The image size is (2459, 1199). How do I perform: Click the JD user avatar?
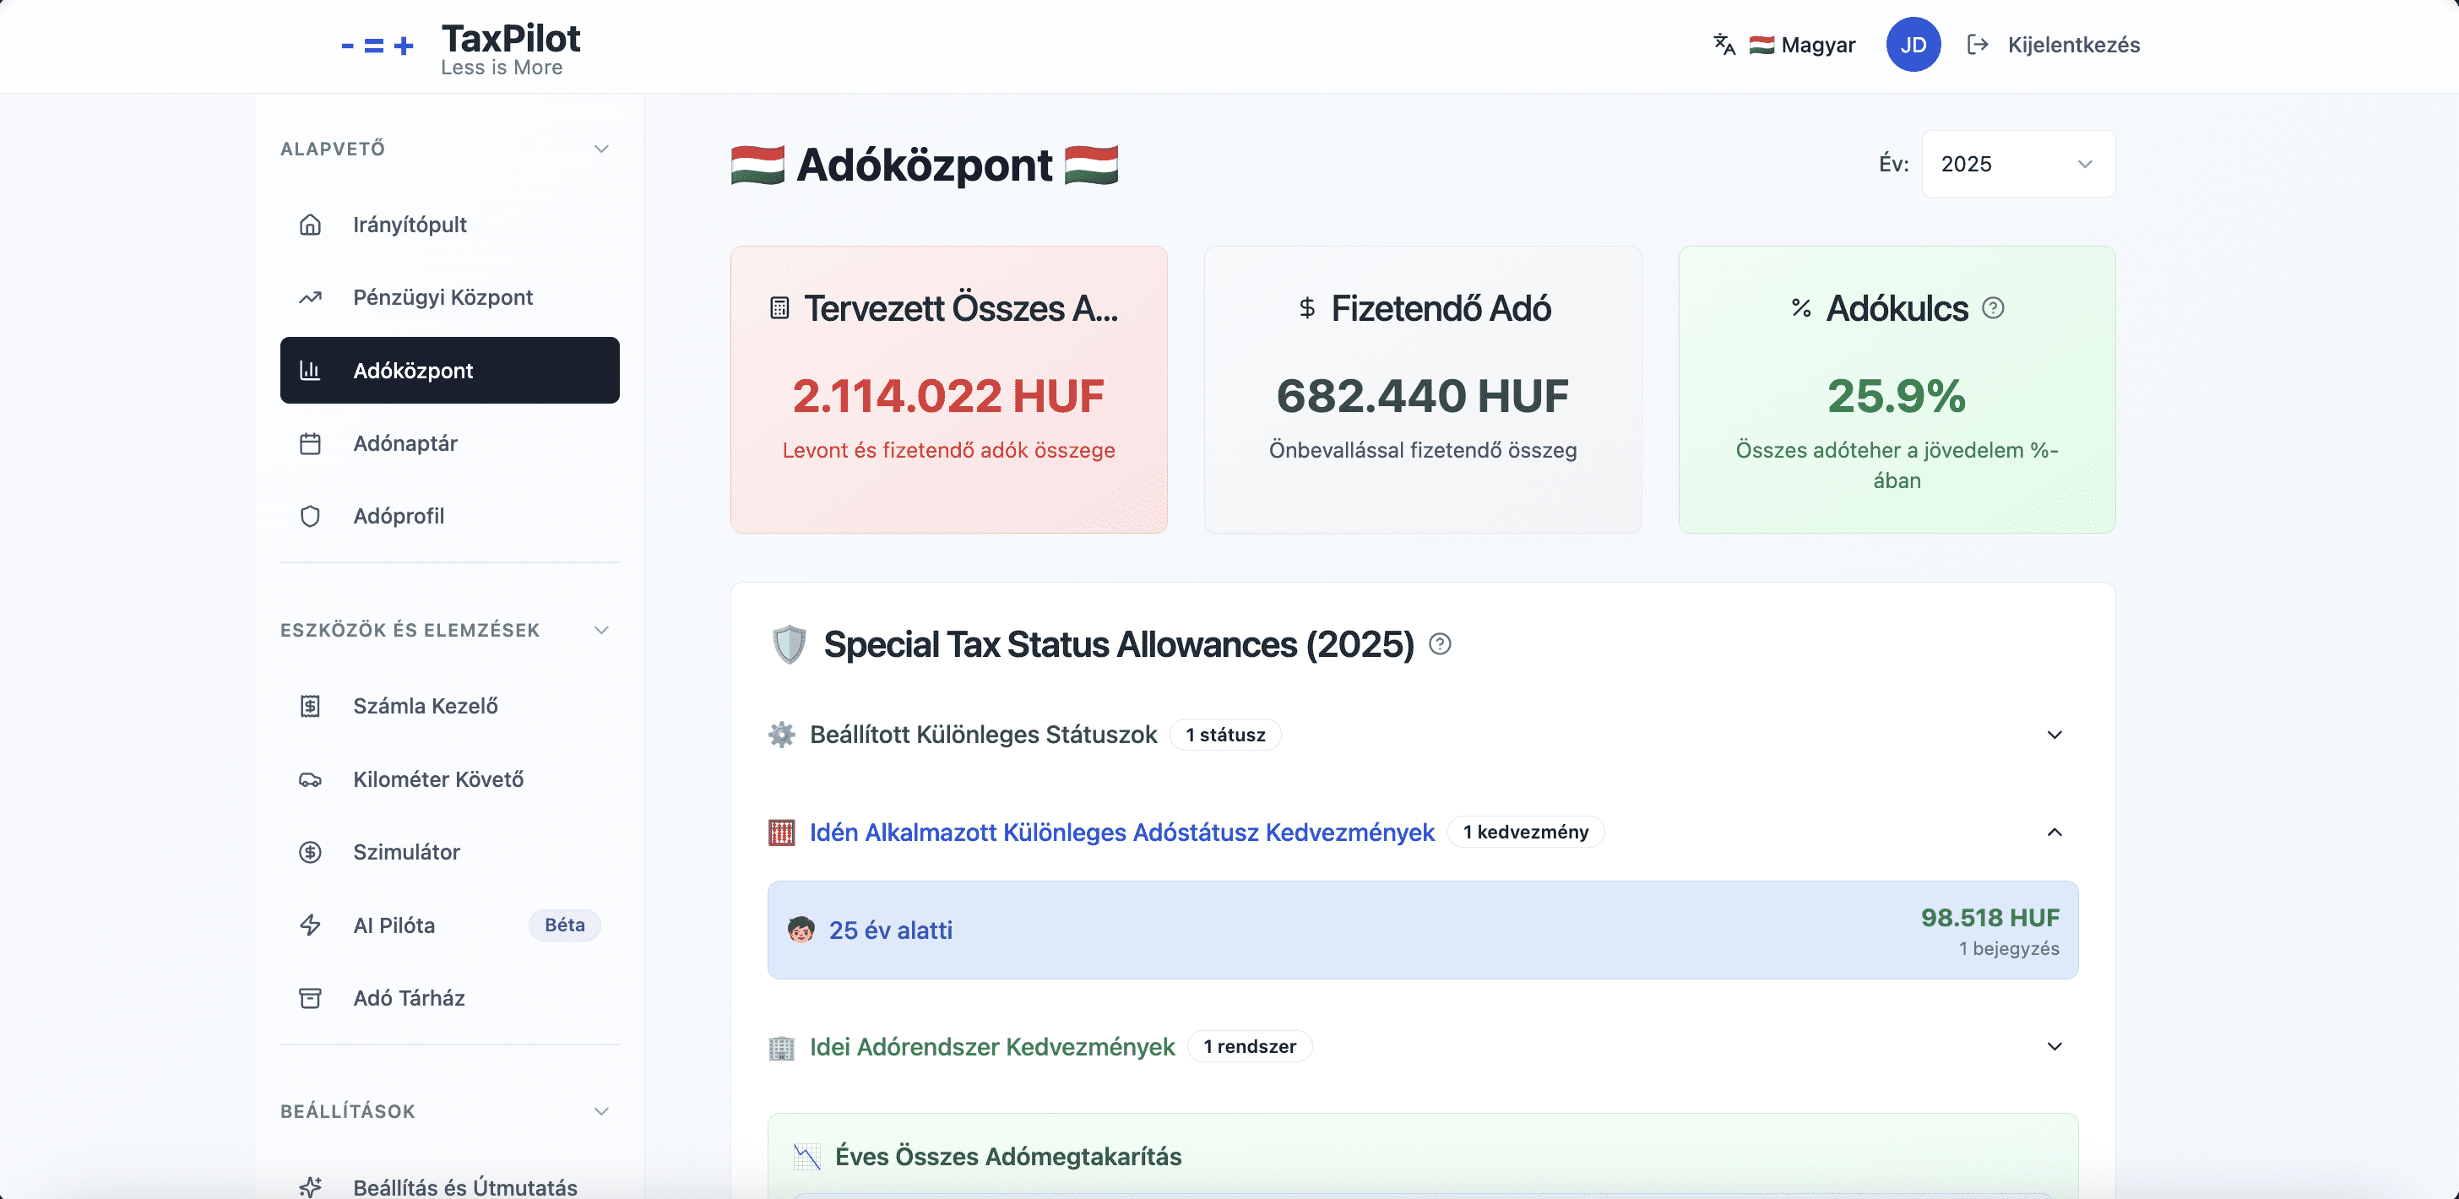coord(1913,45)
